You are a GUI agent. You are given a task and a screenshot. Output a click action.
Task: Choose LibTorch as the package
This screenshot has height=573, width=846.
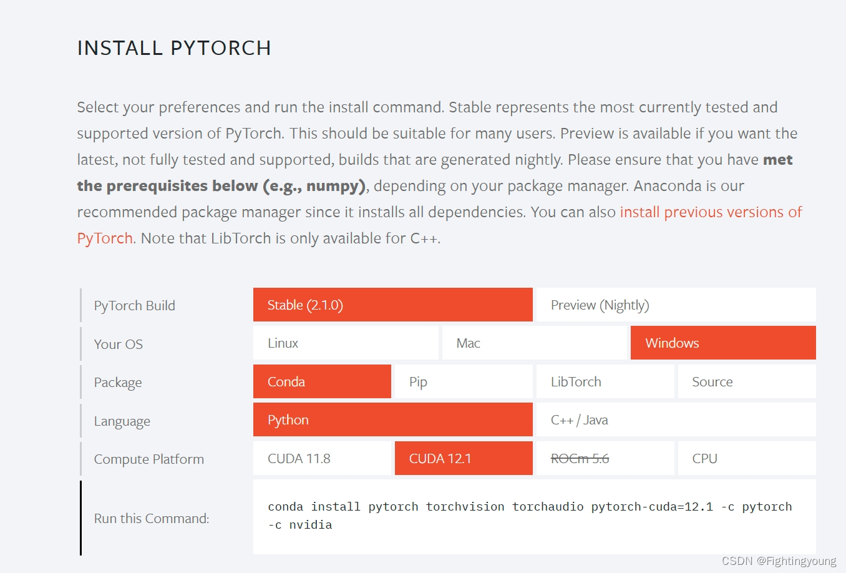pos(605,381)
